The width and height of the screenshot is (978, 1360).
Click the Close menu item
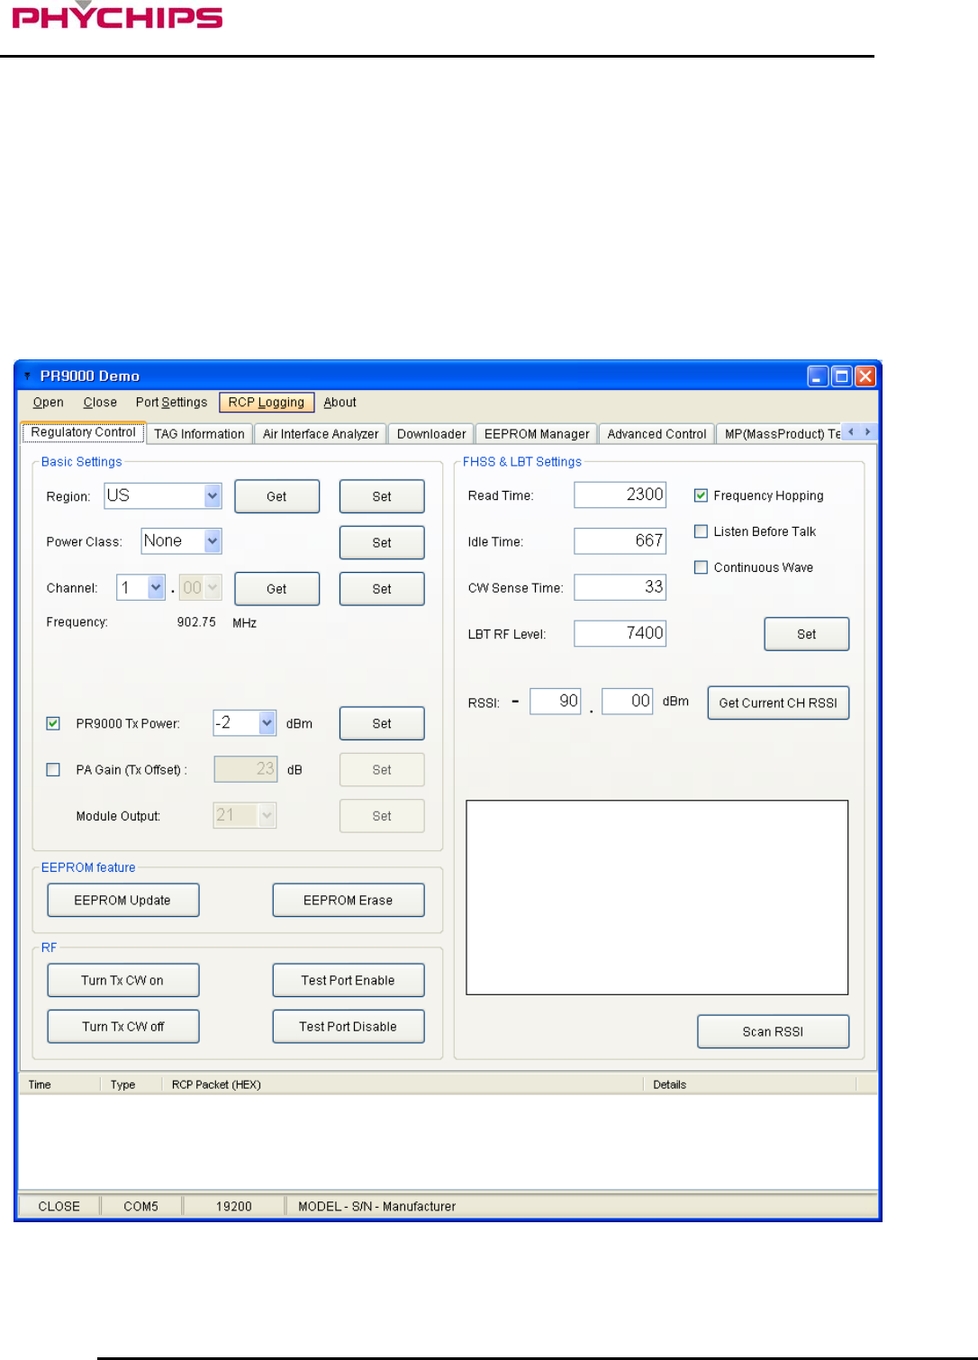pyautogui.click(x=100, y=403)
